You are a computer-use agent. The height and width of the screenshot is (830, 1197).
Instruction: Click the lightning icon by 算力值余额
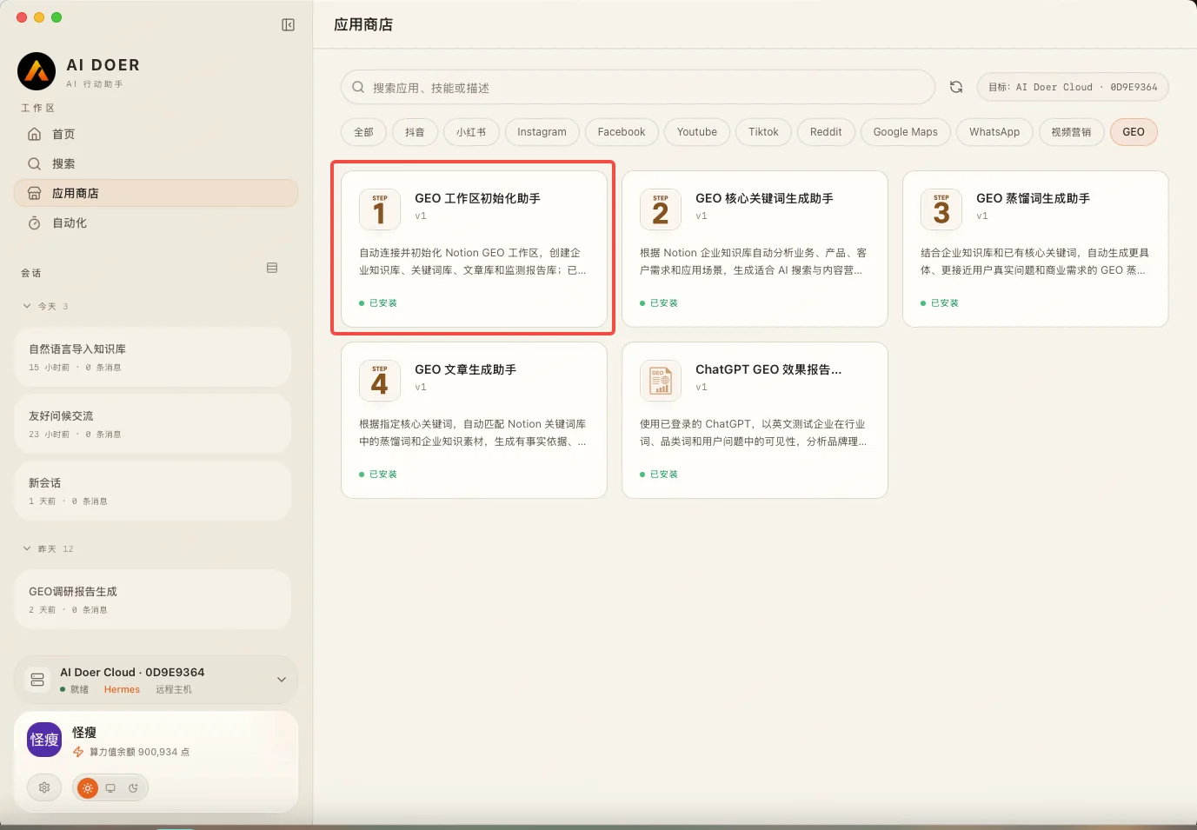click(78, 752)
